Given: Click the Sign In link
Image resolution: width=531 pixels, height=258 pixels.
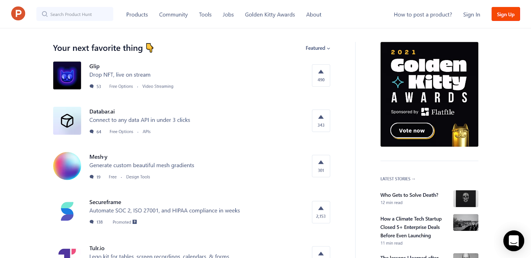Looking at the screenshot, I should click(472, 15).
